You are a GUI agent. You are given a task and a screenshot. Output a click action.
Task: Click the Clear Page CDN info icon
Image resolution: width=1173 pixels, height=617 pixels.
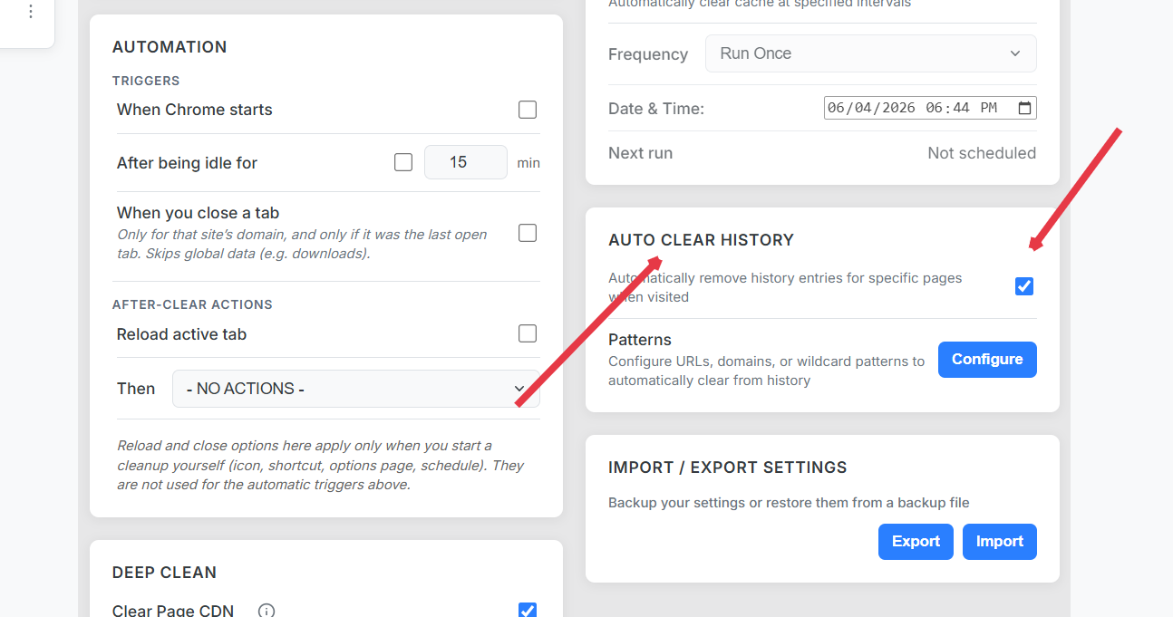point(267,611)
